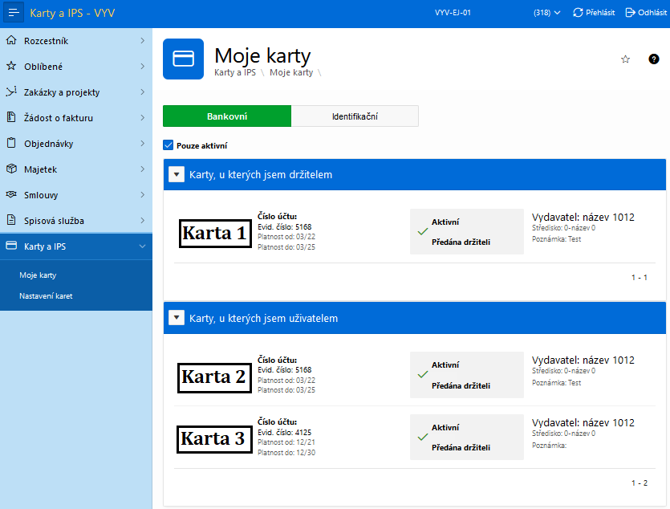
Task: Click the Smlouvy handshake icon
Action: [x=11, y=194]
